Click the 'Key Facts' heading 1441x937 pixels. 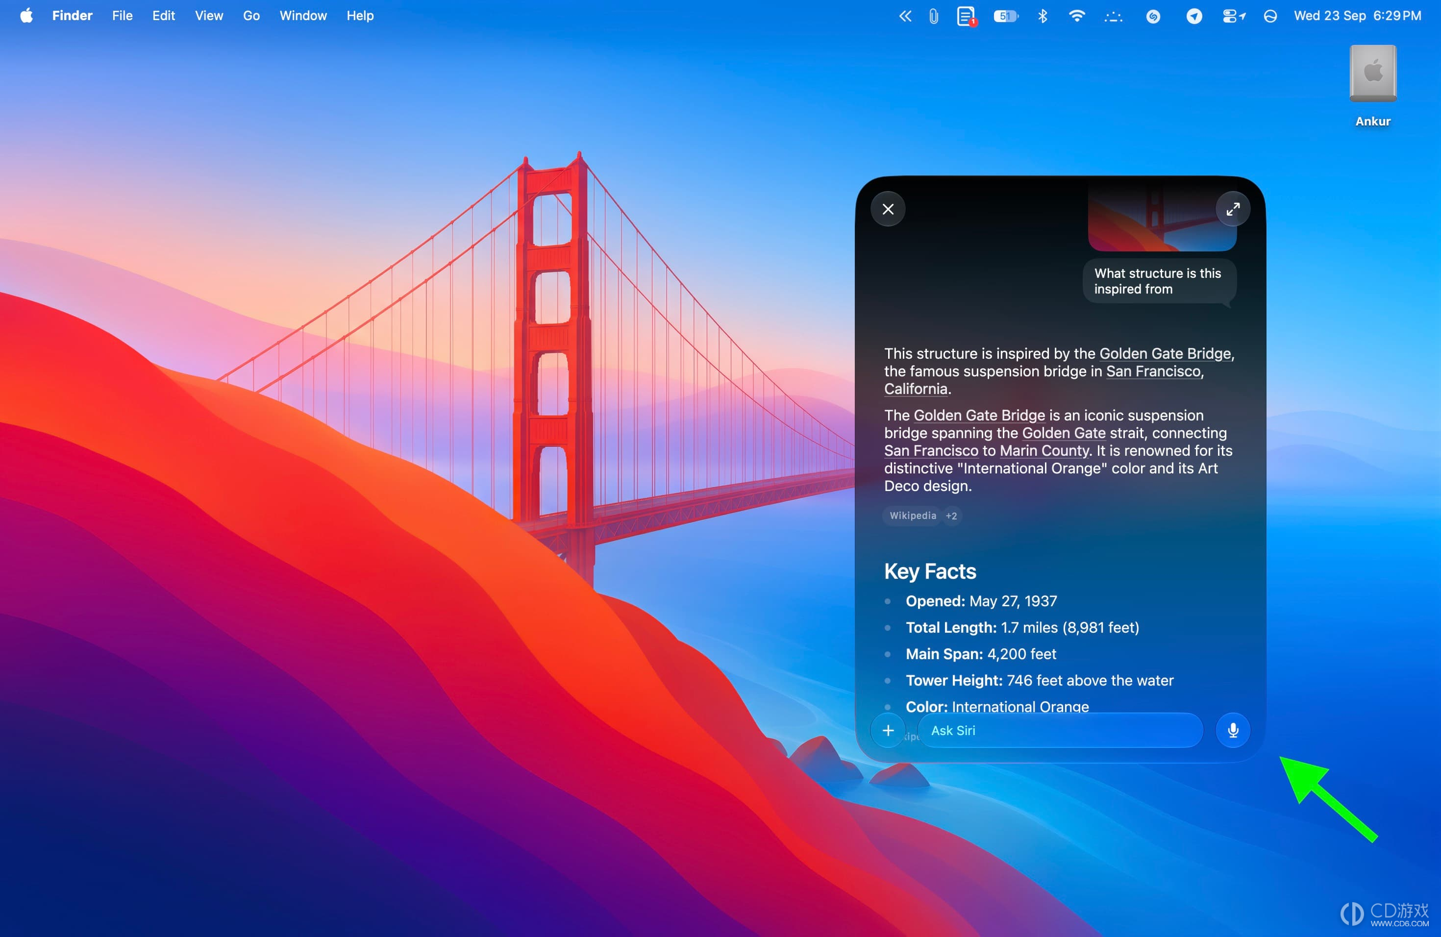tap(930, 571)
